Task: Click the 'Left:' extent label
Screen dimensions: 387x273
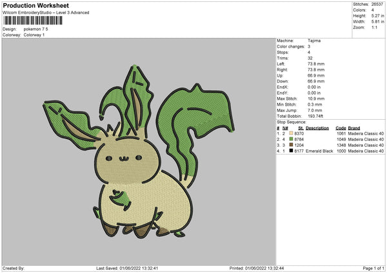Action: click(x=281, y=64)
